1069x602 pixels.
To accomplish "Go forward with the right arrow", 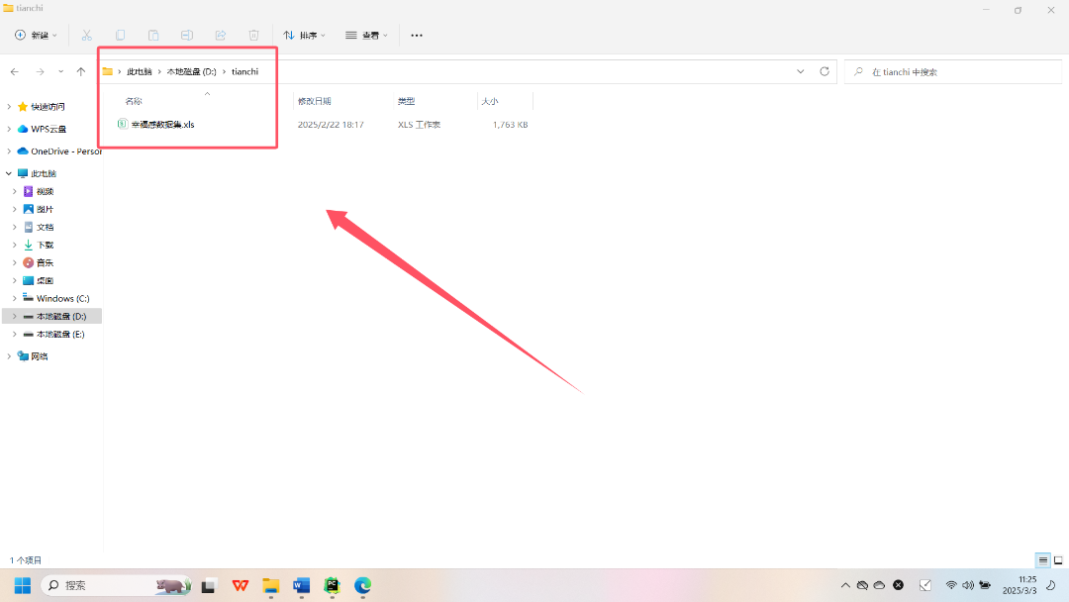I will (41, 71).
